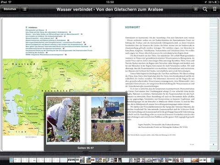The image size is (220, 165).
Task: Tap the Wi-Fi signal icon in status bar
Action: [x=10, y=2]
